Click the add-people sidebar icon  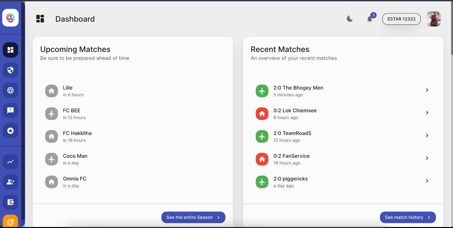[10, 182]
